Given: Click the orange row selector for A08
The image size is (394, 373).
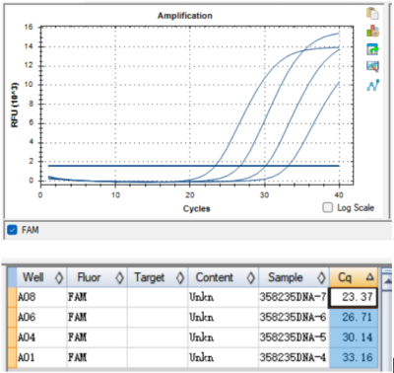Looking at the screenshot, I should coord(12,297).
